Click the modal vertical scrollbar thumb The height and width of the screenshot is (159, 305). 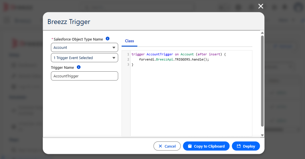click(262, 81)
